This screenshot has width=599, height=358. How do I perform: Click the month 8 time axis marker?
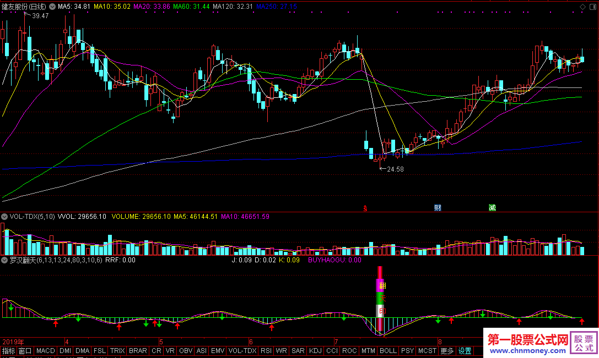pyautogui.click(x=440, y=342)
